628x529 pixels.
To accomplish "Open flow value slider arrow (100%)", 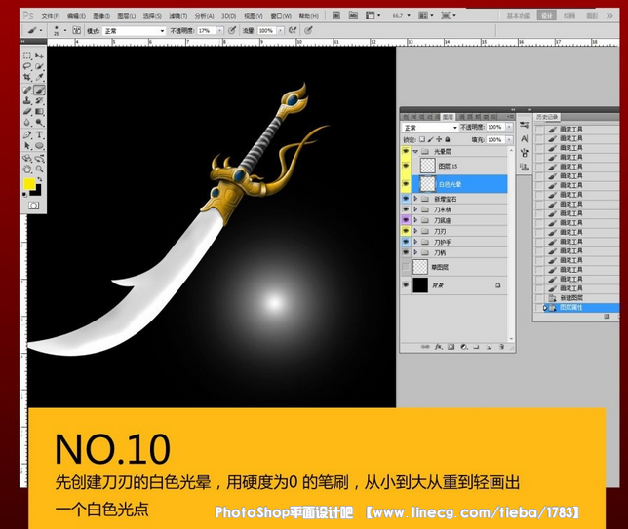I will 281,31.
